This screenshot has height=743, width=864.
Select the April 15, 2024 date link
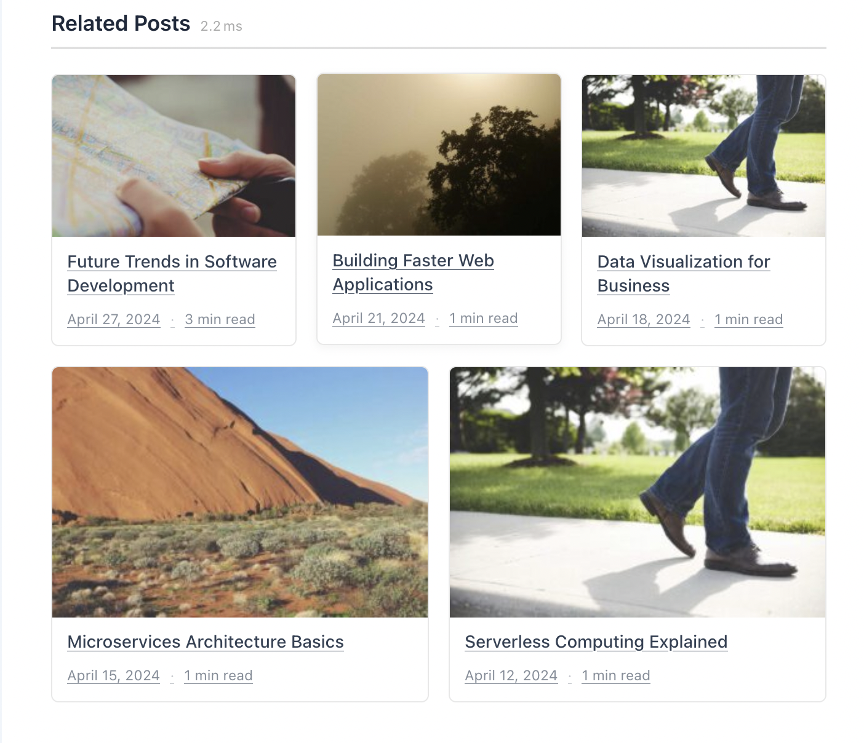point(113,675)
